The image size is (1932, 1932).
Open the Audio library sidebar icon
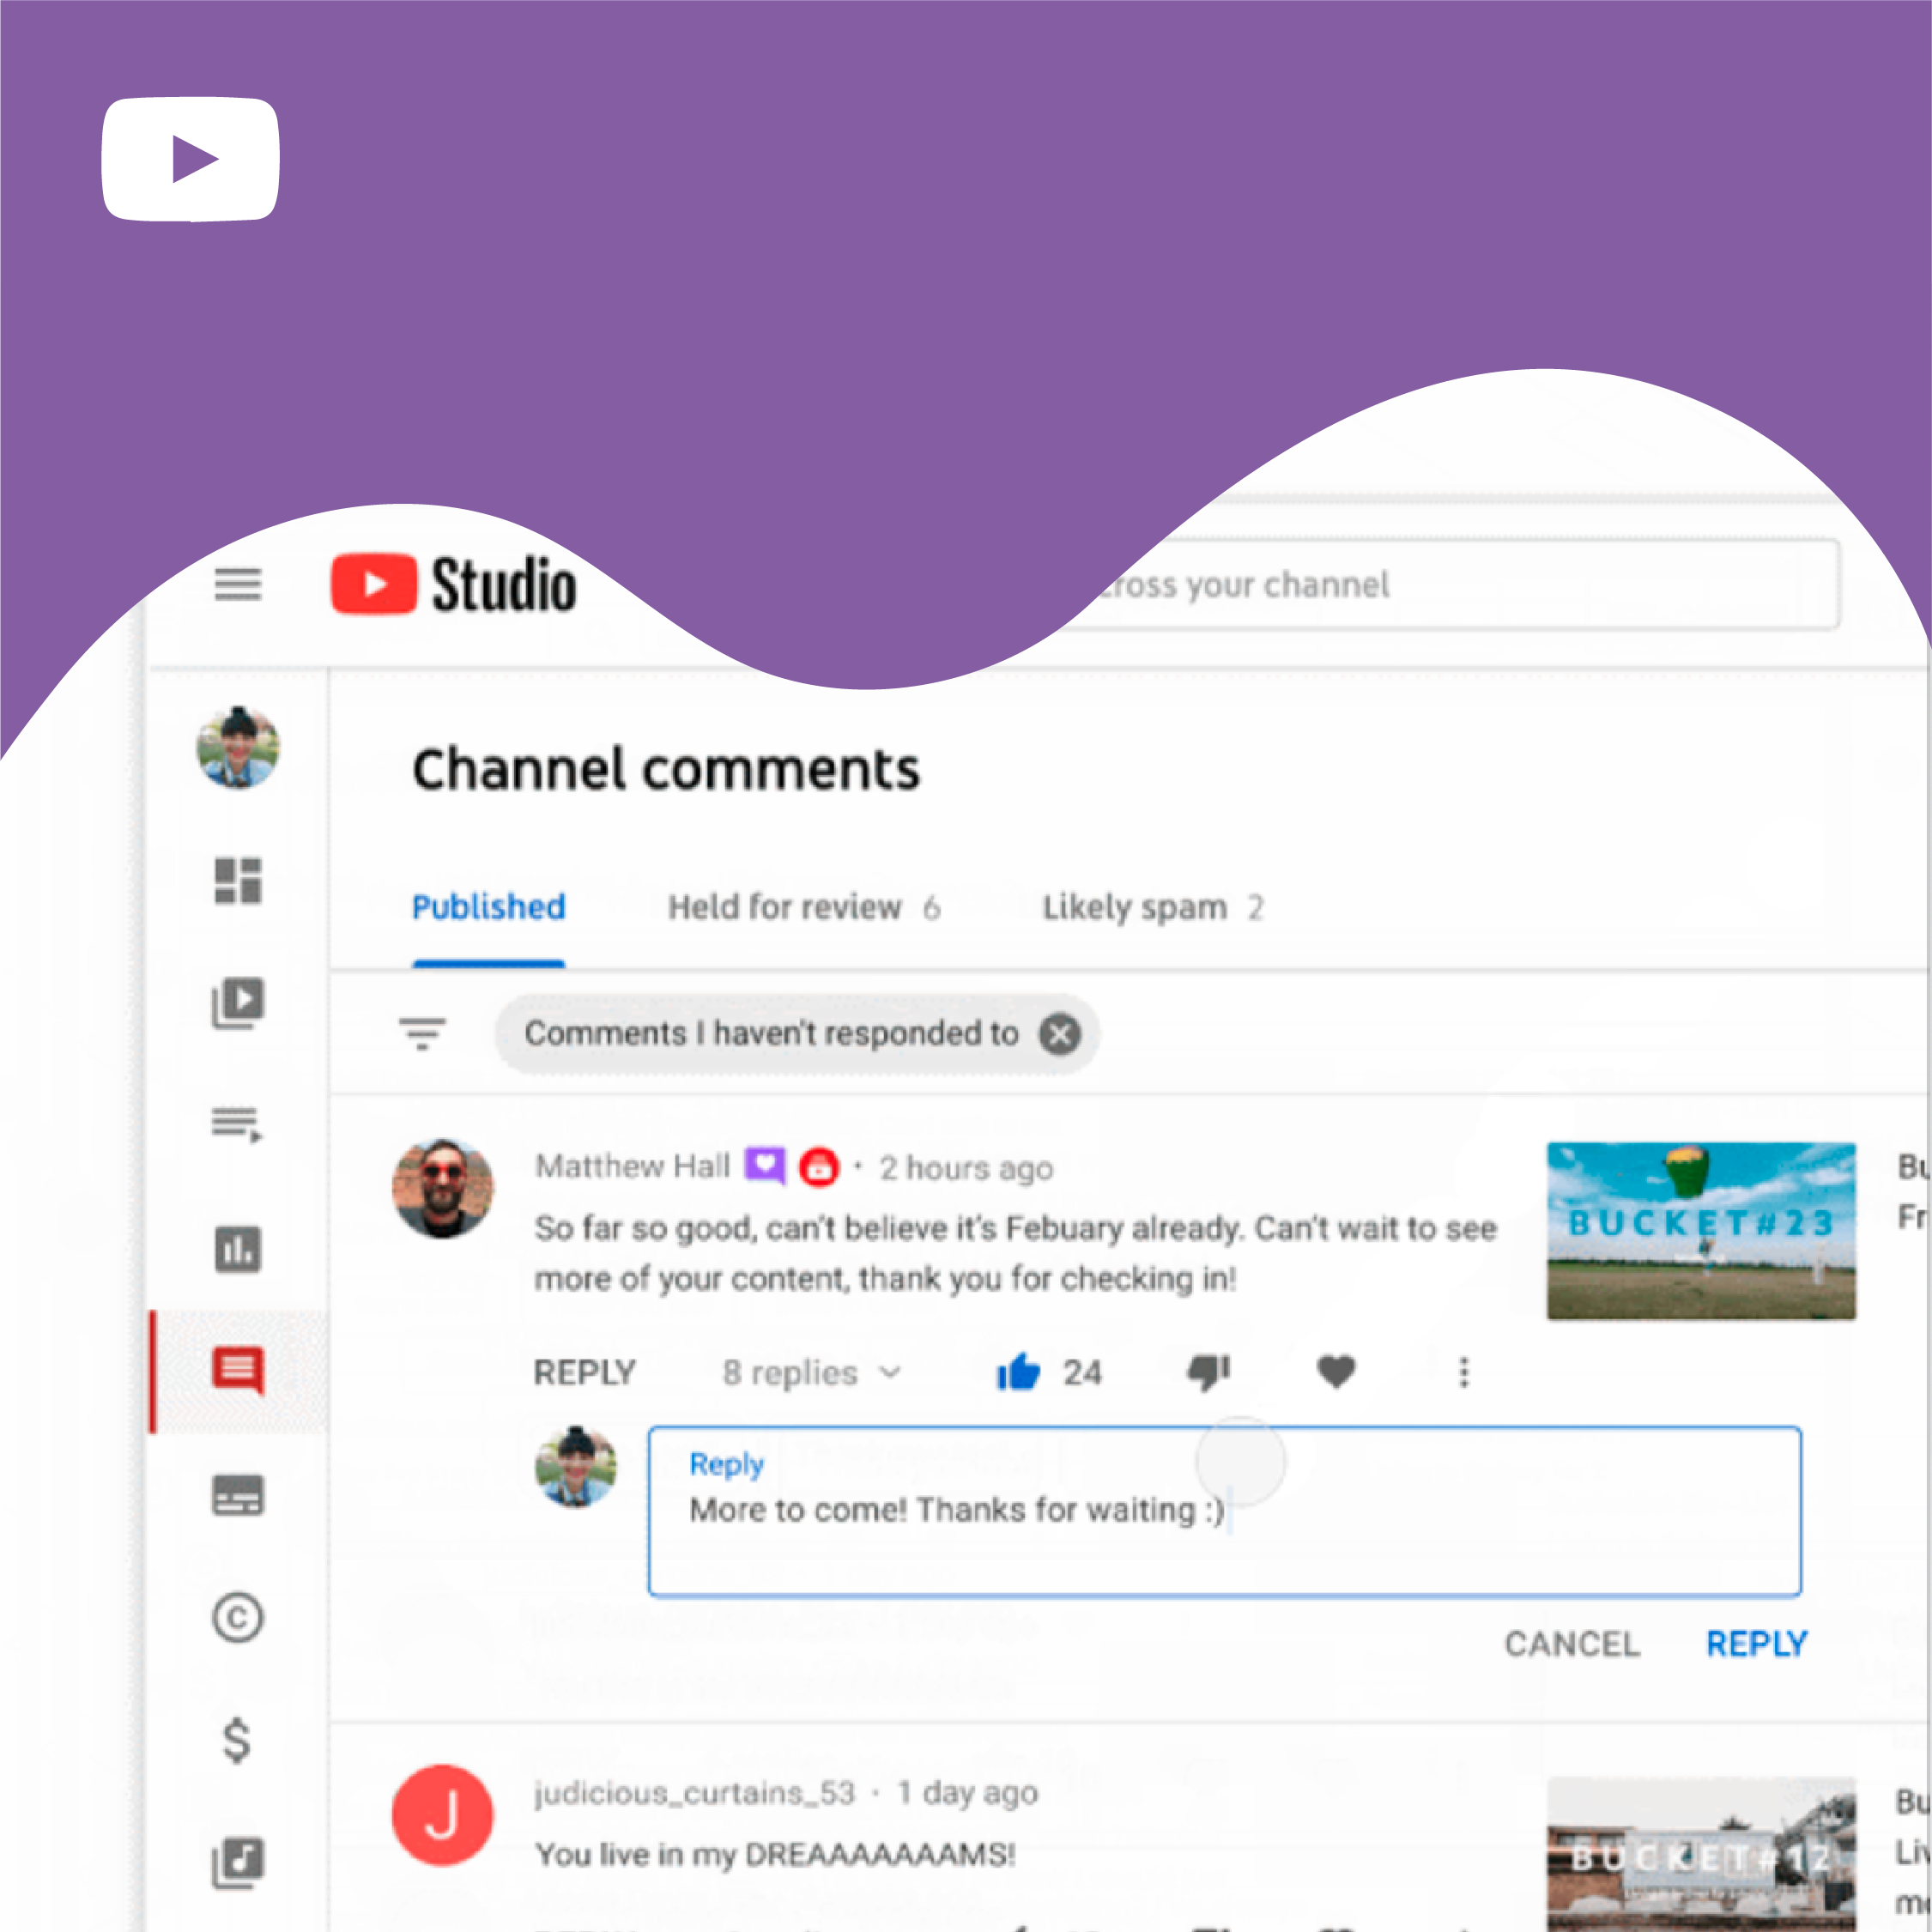pyautogui.click(x=238, y=1863)
